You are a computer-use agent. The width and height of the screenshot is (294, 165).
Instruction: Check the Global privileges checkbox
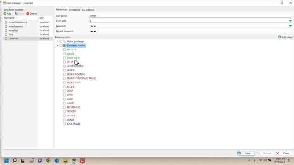pos(61,41)
